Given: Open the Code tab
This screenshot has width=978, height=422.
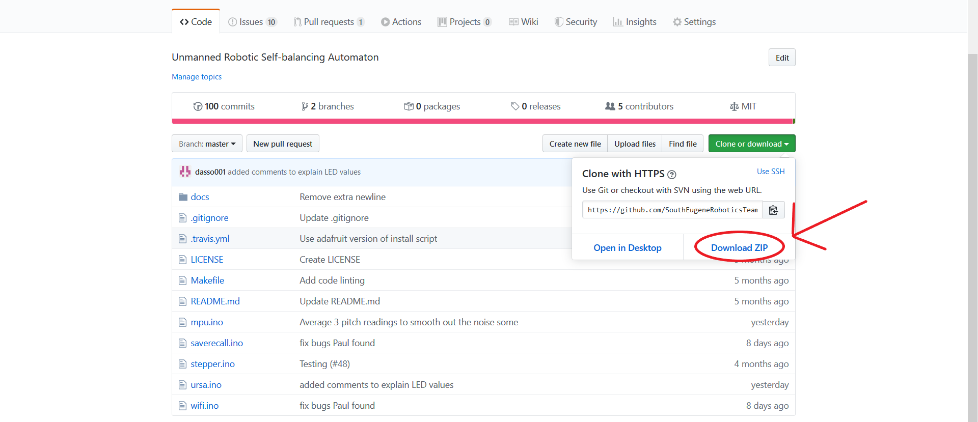Looking at the screenshot, I should click(196, 22).
